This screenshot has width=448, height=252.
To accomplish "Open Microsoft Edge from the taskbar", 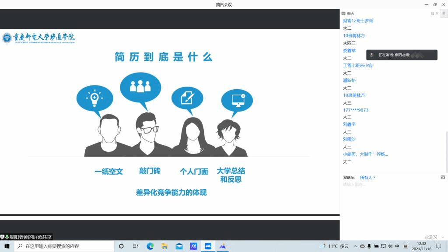I will [150, 246].
